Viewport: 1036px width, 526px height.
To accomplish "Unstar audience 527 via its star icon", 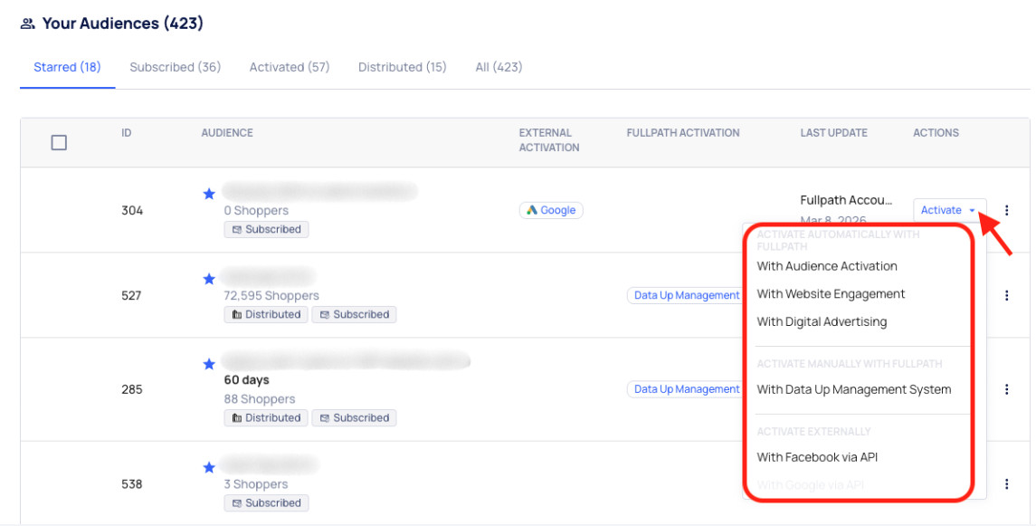I will point(209,279).
